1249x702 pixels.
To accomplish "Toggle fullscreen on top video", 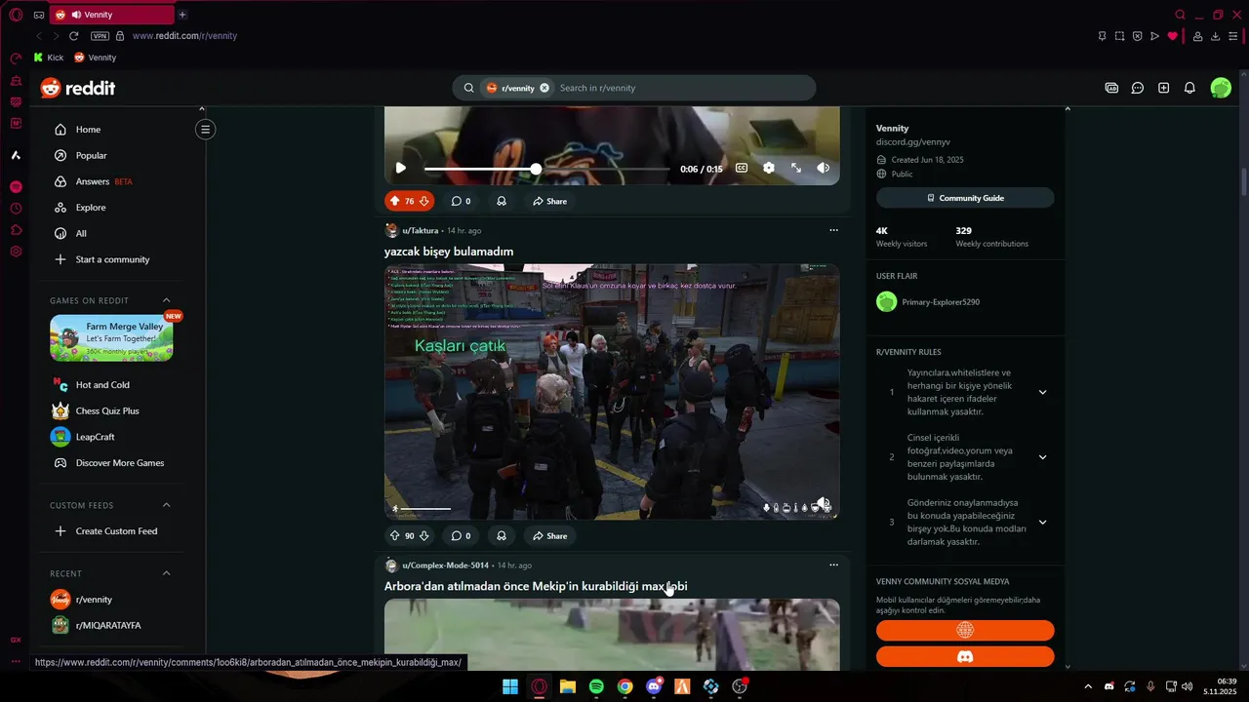I will (x=796, y=168).
